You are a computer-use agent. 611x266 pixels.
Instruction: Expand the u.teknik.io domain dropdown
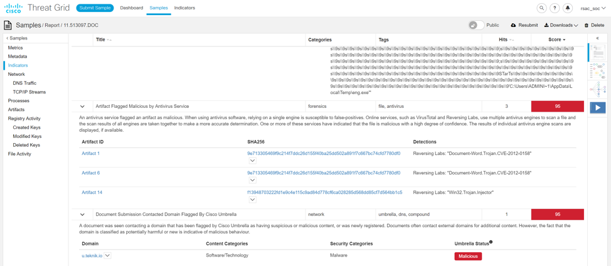click(108, 256)
